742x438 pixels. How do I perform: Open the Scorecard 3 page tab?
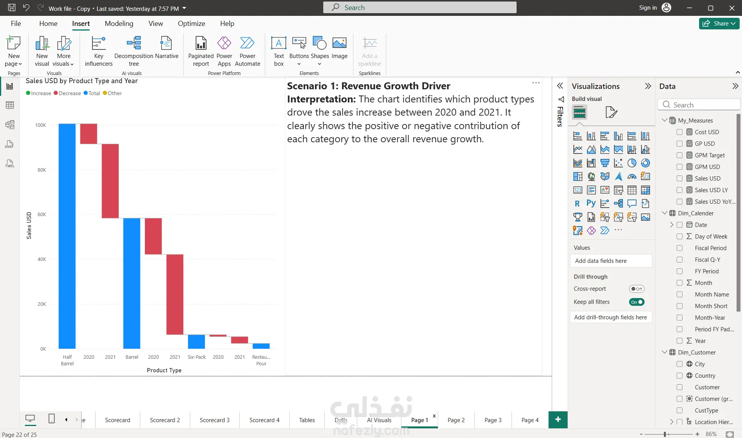[x=214, y=420]
